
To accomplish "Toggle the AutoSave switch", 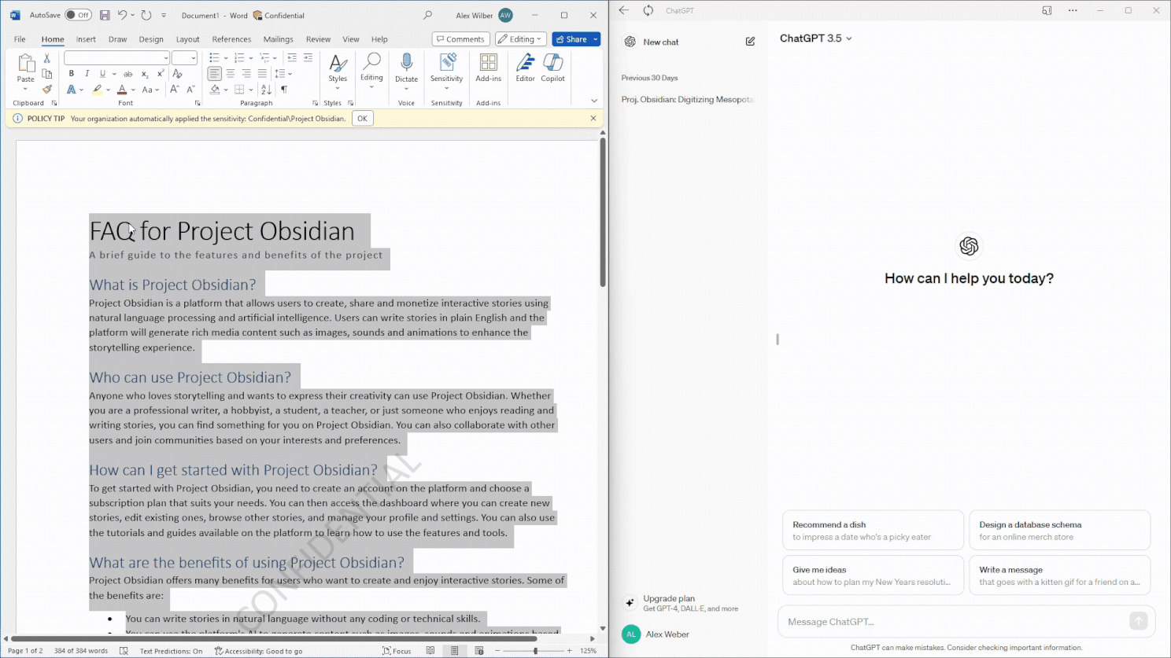I will pos(78,15).
